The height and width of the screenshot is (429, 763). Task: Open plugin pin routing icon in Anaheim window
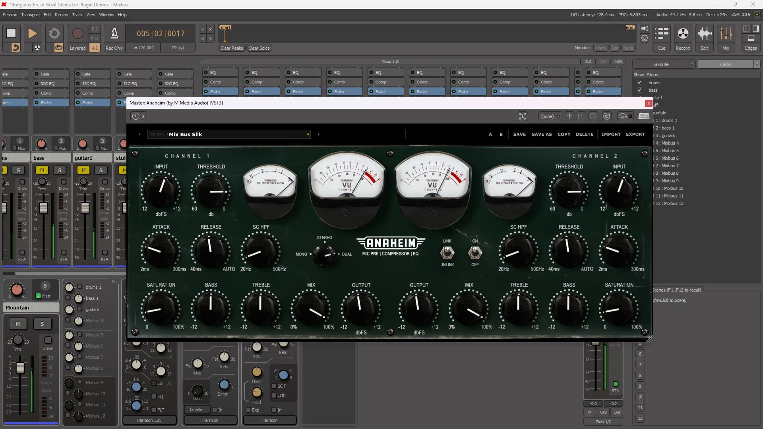click(522, 116)
